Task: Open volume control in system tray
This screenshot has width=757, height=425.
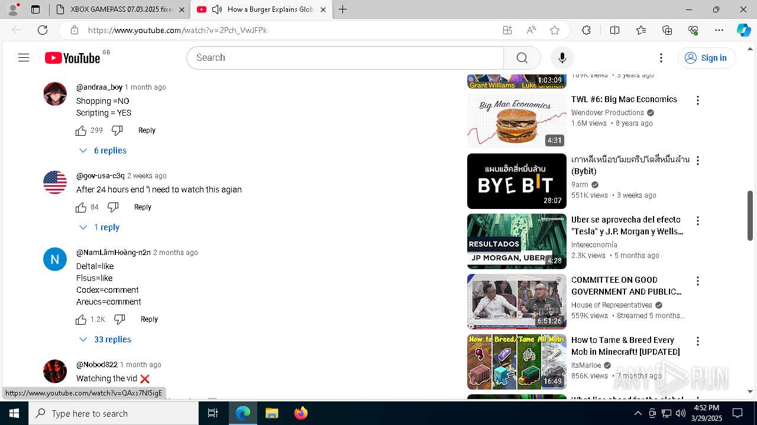Action: (680, 413)
